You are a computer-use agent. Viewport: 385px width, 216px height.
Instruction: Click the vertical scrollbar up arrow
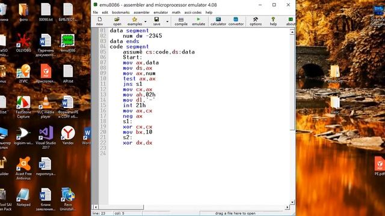pyautogui.click(x=292, y=32)
